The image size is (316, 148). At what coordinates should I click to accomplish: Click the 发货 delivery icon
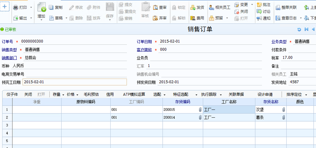coord(193,8)
